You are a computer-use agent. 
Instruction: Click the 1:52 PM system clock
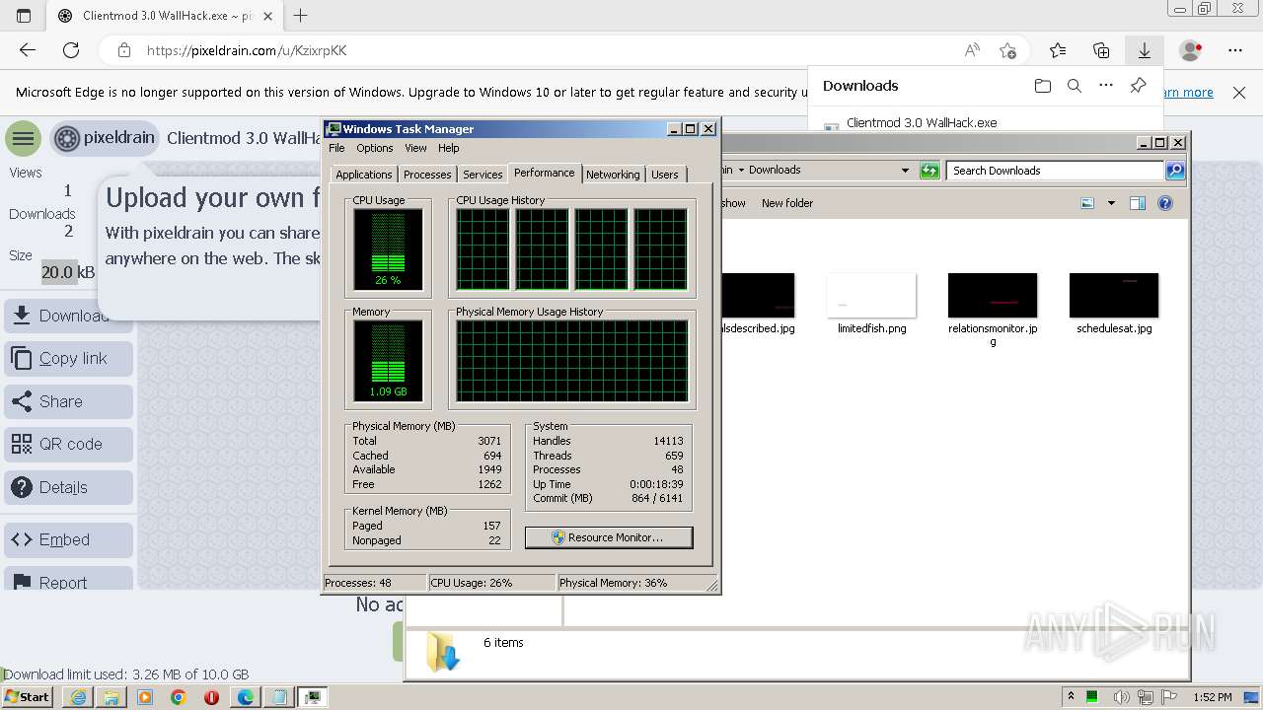(x=1212, y=697)
